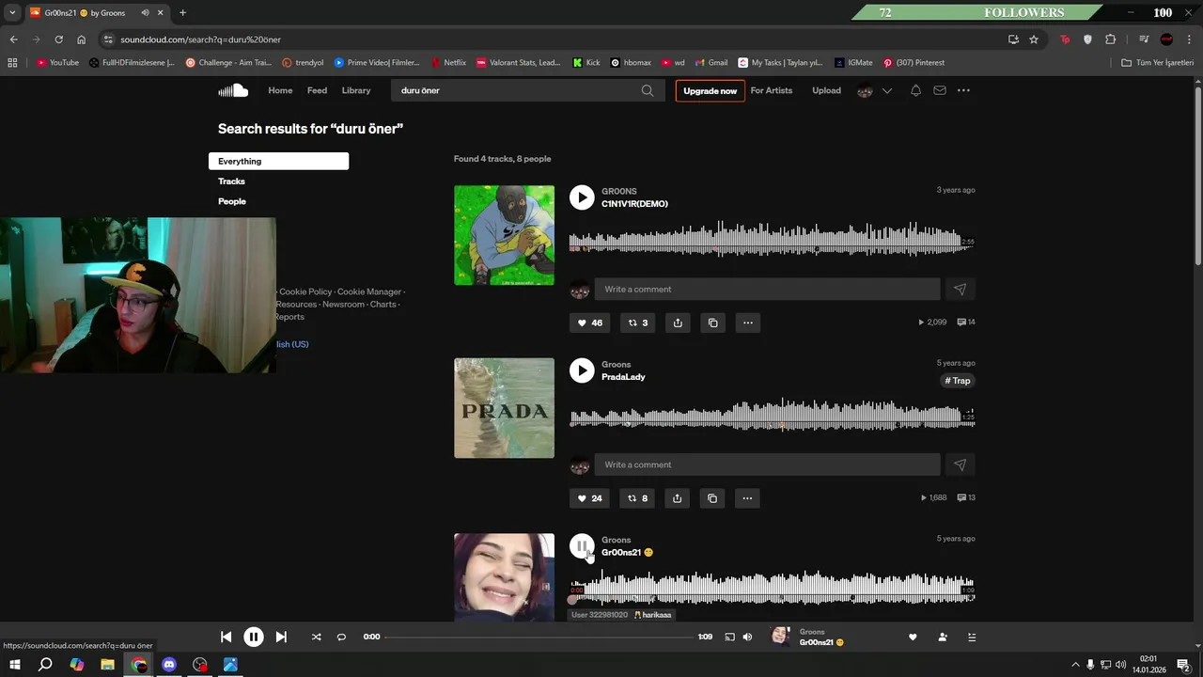Click the Upload link
Image resolution: width=1203 pixels, height=677 pixels.
coord(826,90)
